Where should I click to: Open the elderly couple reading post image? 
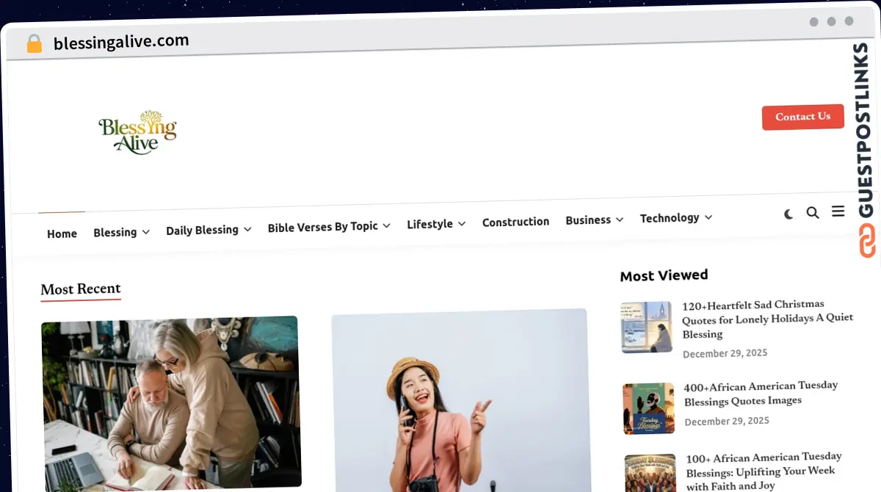tap(171, 402)
